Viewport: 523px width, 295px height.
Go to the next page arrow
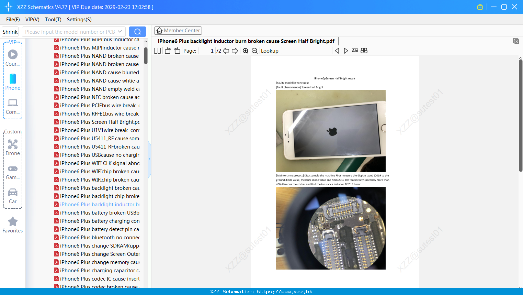pyautogui.click(x=235, y=51)
